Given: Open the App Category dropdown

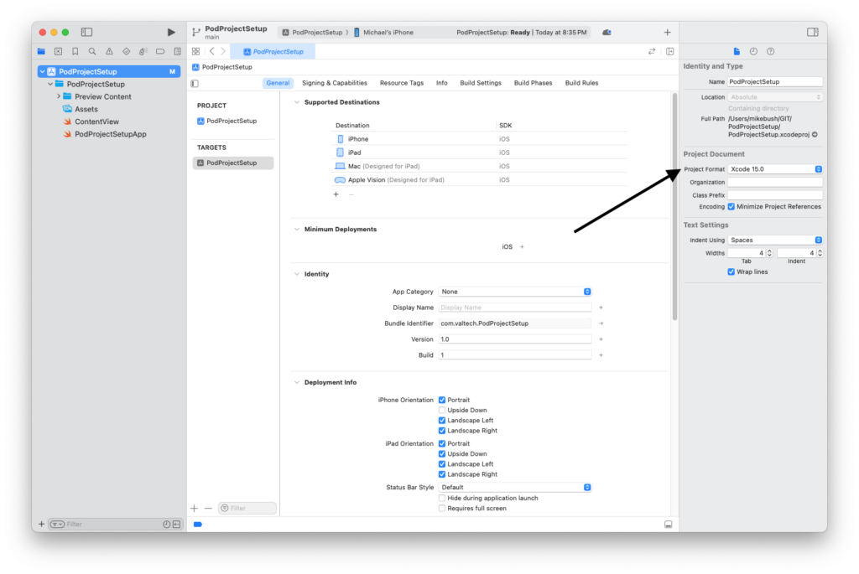Looking at the screenshot, I should [515, 292].
